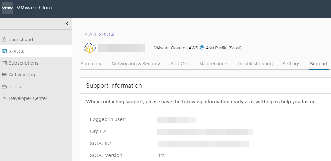This screenshot has width=331, height=161.
Task: Click the Asia Pacific location pin icon
Action: tap(202, 48)
